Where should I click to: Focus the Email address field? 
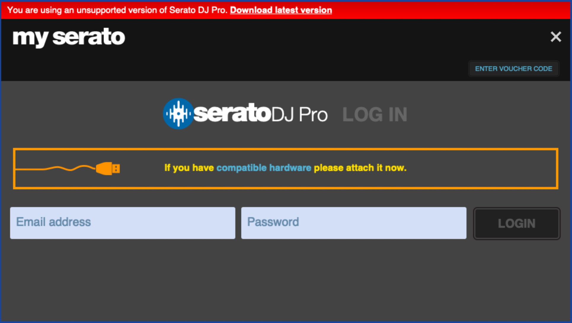123,223
